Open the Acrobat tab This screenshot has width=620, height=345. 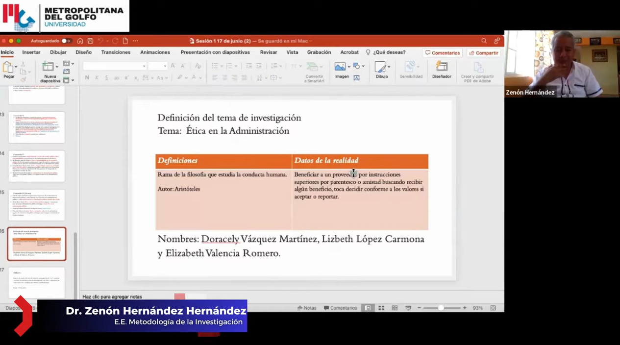click(x=349, y=52)
